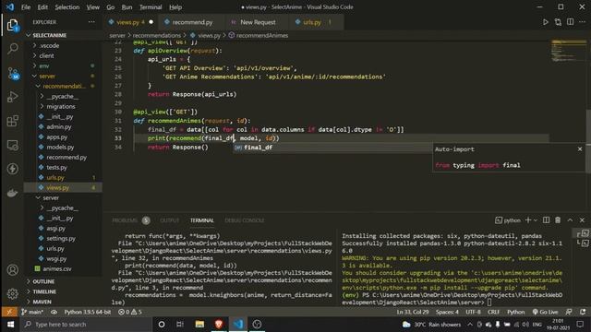Open Manage gear icon
The height and width of the screenshot is (332, 591).
coord(12,293)
